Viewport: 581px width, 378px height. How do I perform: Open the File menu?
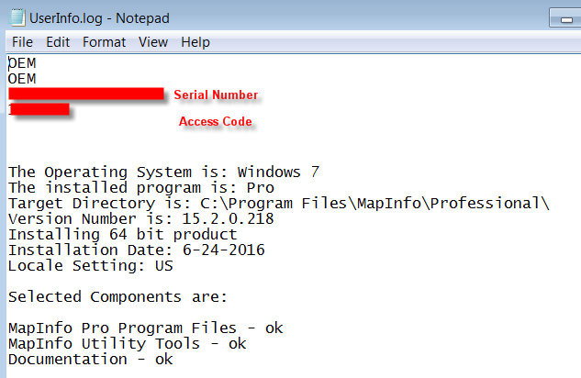[x=23, y=42]
